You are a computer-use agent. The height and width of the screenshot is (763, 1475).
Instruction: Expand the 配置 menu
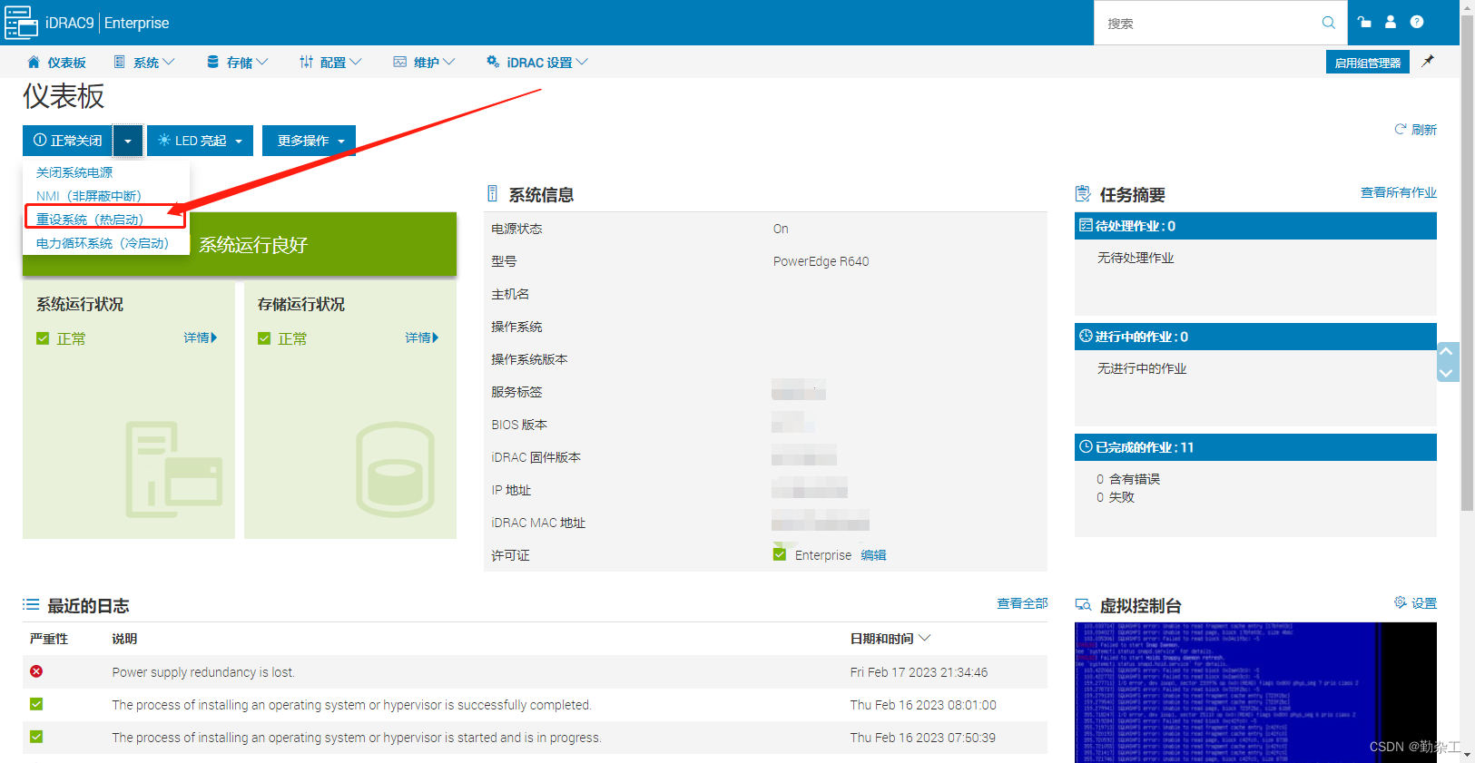pos(331,62)
